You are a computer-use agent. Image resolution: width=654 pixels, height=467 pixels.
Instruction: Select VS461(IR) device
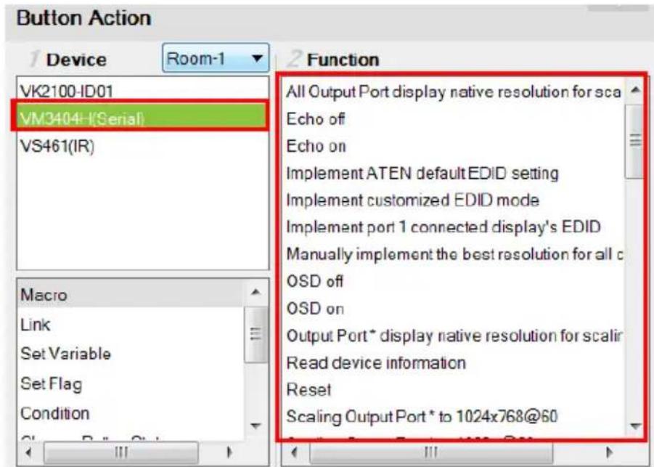pos(142,146)
